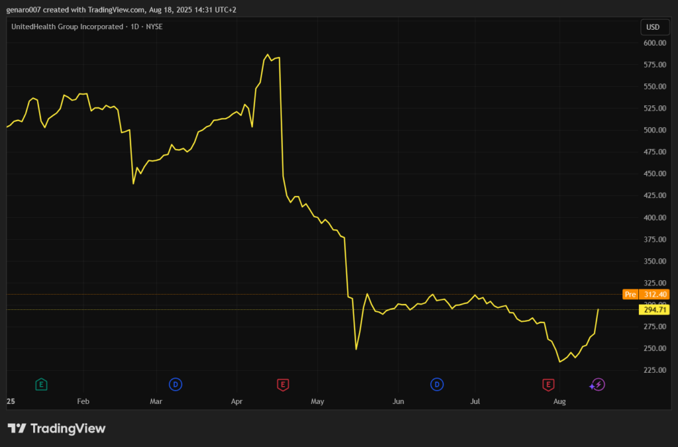Image resolution: width=678 pixels, height=447 pixels.
Task: Click the orange 312.40 pre-market price tag
Action: [x=655, y=294]
